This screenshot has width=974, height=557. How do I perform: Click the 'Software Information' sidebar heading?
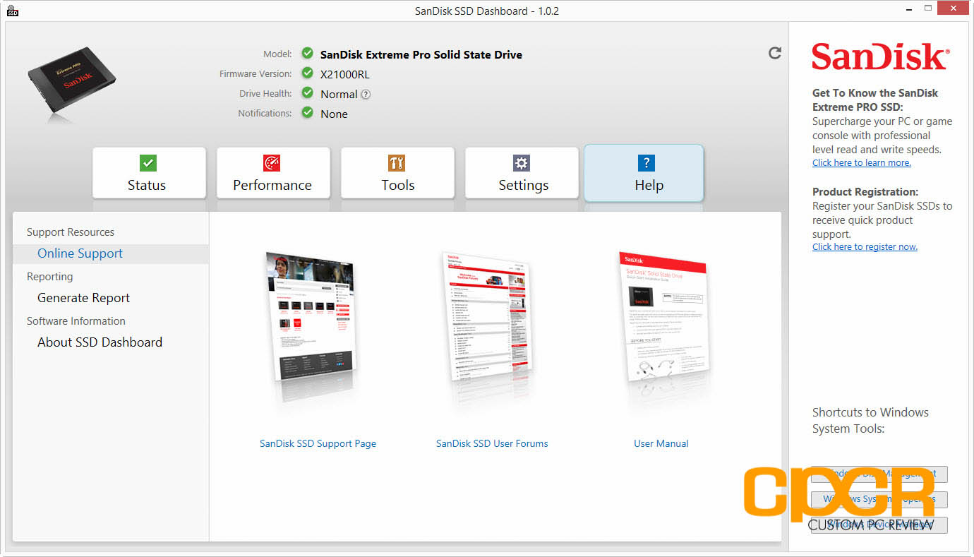76,321
